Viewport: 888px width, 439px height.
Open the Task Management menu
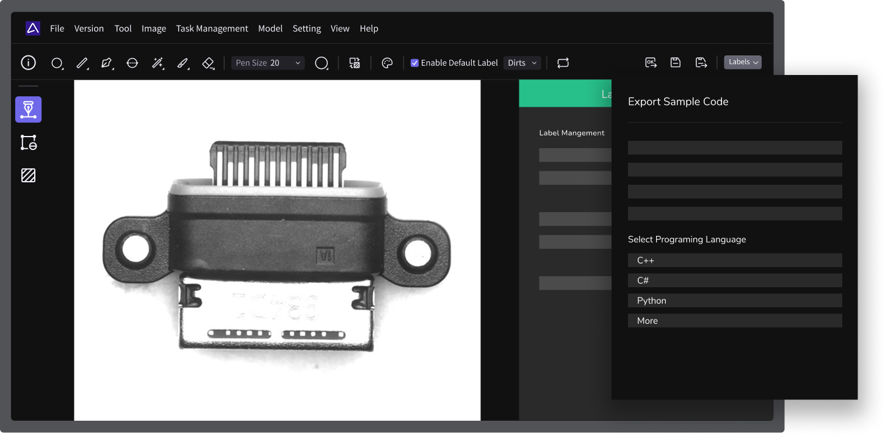coord(212,29)
